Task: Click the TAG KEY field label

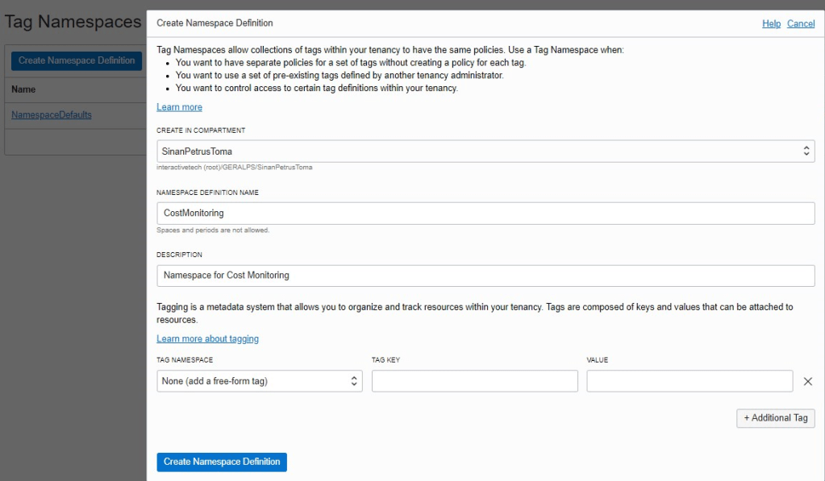Action: click(x=385, y=360)
